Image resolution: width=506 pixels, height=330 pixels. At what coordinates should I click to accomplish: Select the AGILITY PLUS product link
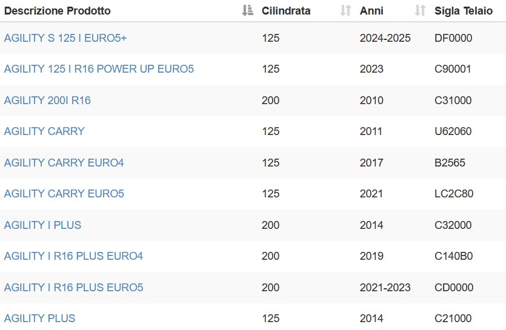pyautogui.click(x=40, y=318)
